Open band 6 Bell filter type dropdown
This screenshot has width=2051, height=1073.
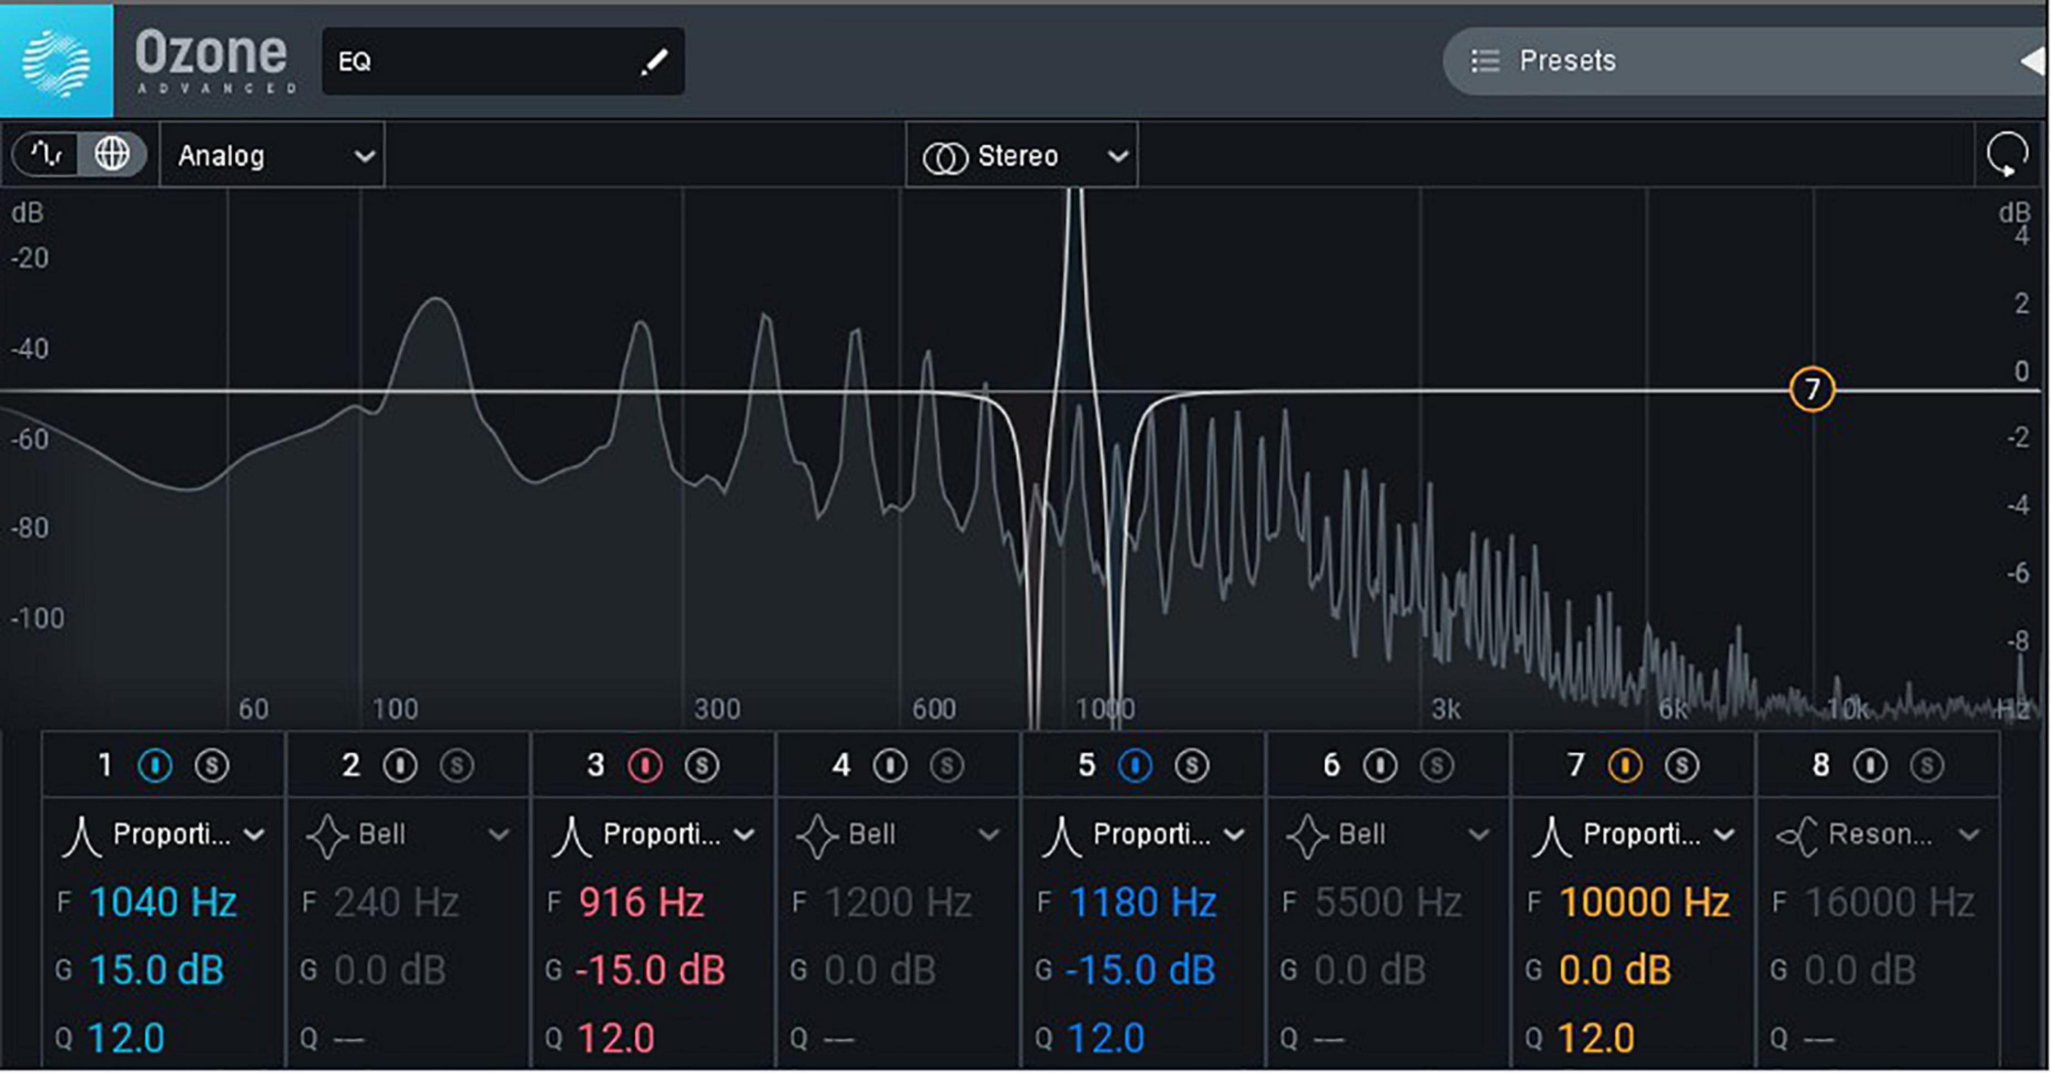[x=1389, y=835]
